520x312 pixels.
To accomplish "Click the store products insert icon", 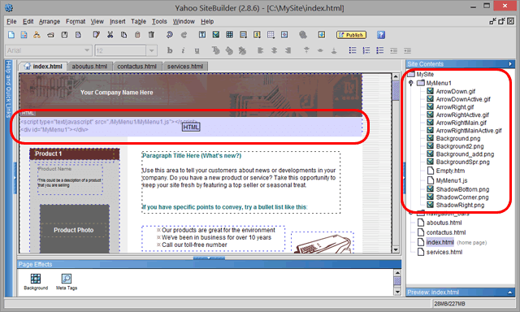I will coord(257,35).
